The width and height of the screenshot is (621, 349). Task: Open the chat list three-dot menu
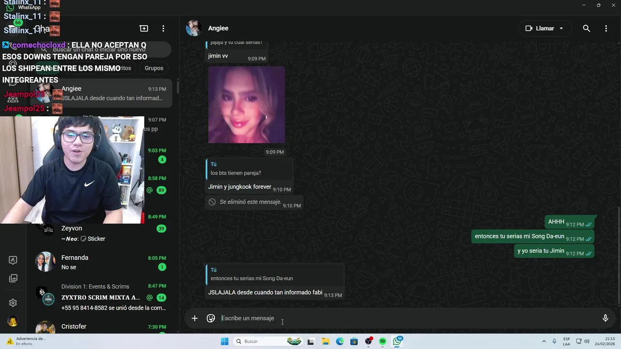pos(163,29)
